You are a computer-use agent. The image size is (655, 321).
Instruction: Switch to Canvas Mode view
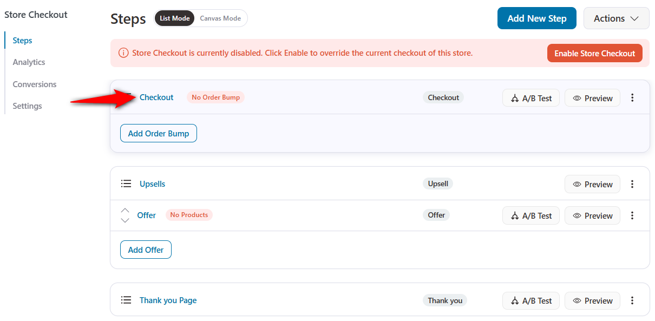(x=220, y=18)
